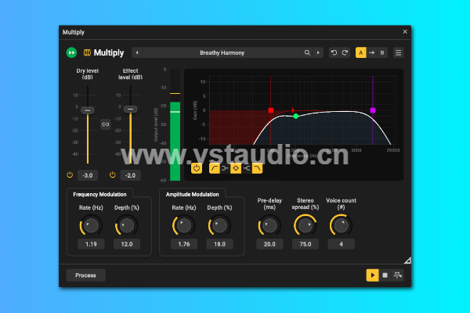
Task: Click the window resize grip corner
Action: 407,261
